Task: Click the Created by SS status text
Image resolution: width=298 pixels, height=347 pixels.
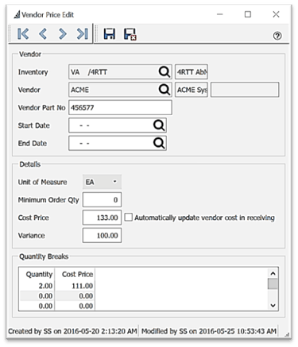Action: pyautogui.click(x=72, y=331)
